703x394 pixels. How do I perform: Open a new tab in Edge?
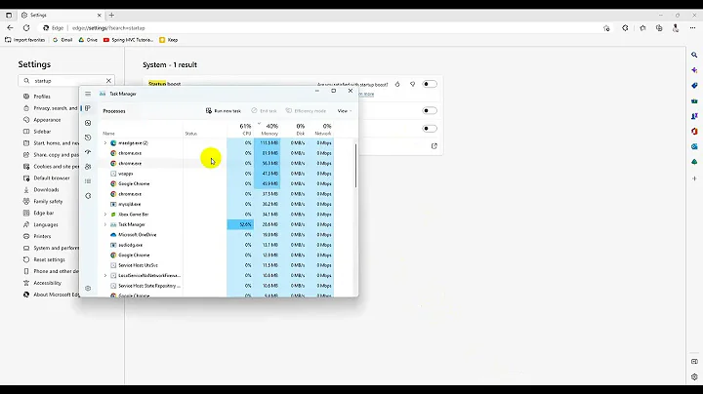pos(111,15)
